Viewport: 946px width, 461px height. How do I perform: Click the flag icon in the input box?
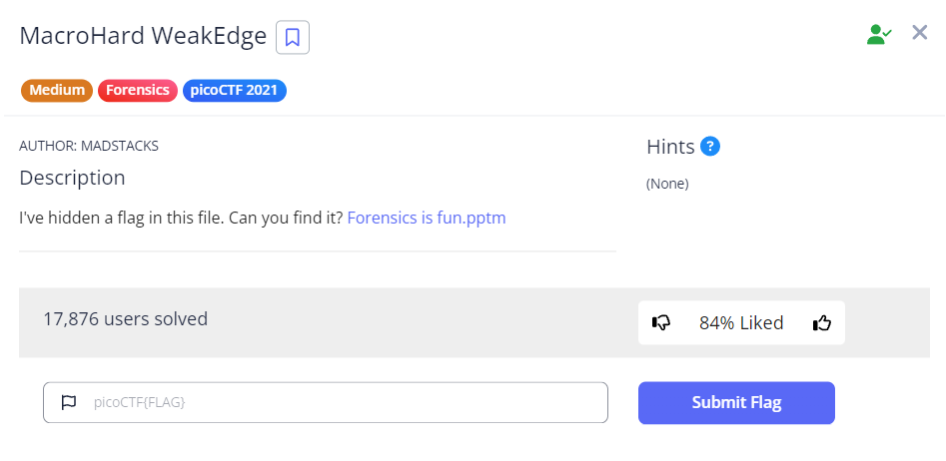pyautogui.click(x=69, y=403)
